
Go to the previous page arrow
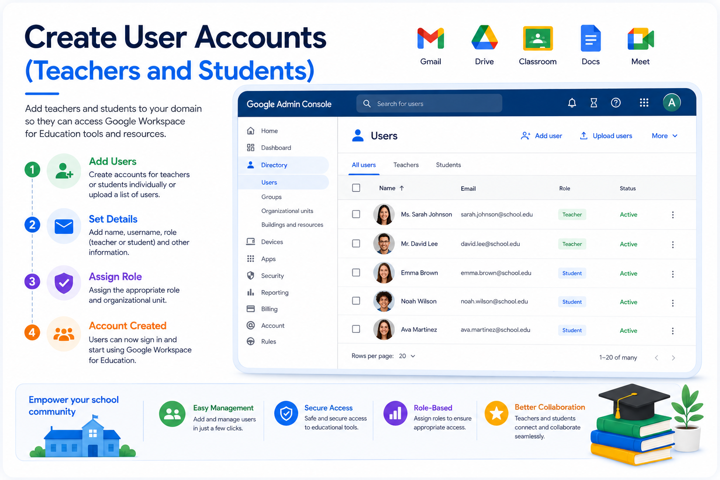click(x=657, y=358)
